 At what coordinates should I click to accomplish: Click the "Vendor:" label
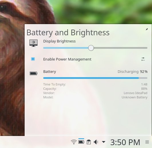[49, 93]
